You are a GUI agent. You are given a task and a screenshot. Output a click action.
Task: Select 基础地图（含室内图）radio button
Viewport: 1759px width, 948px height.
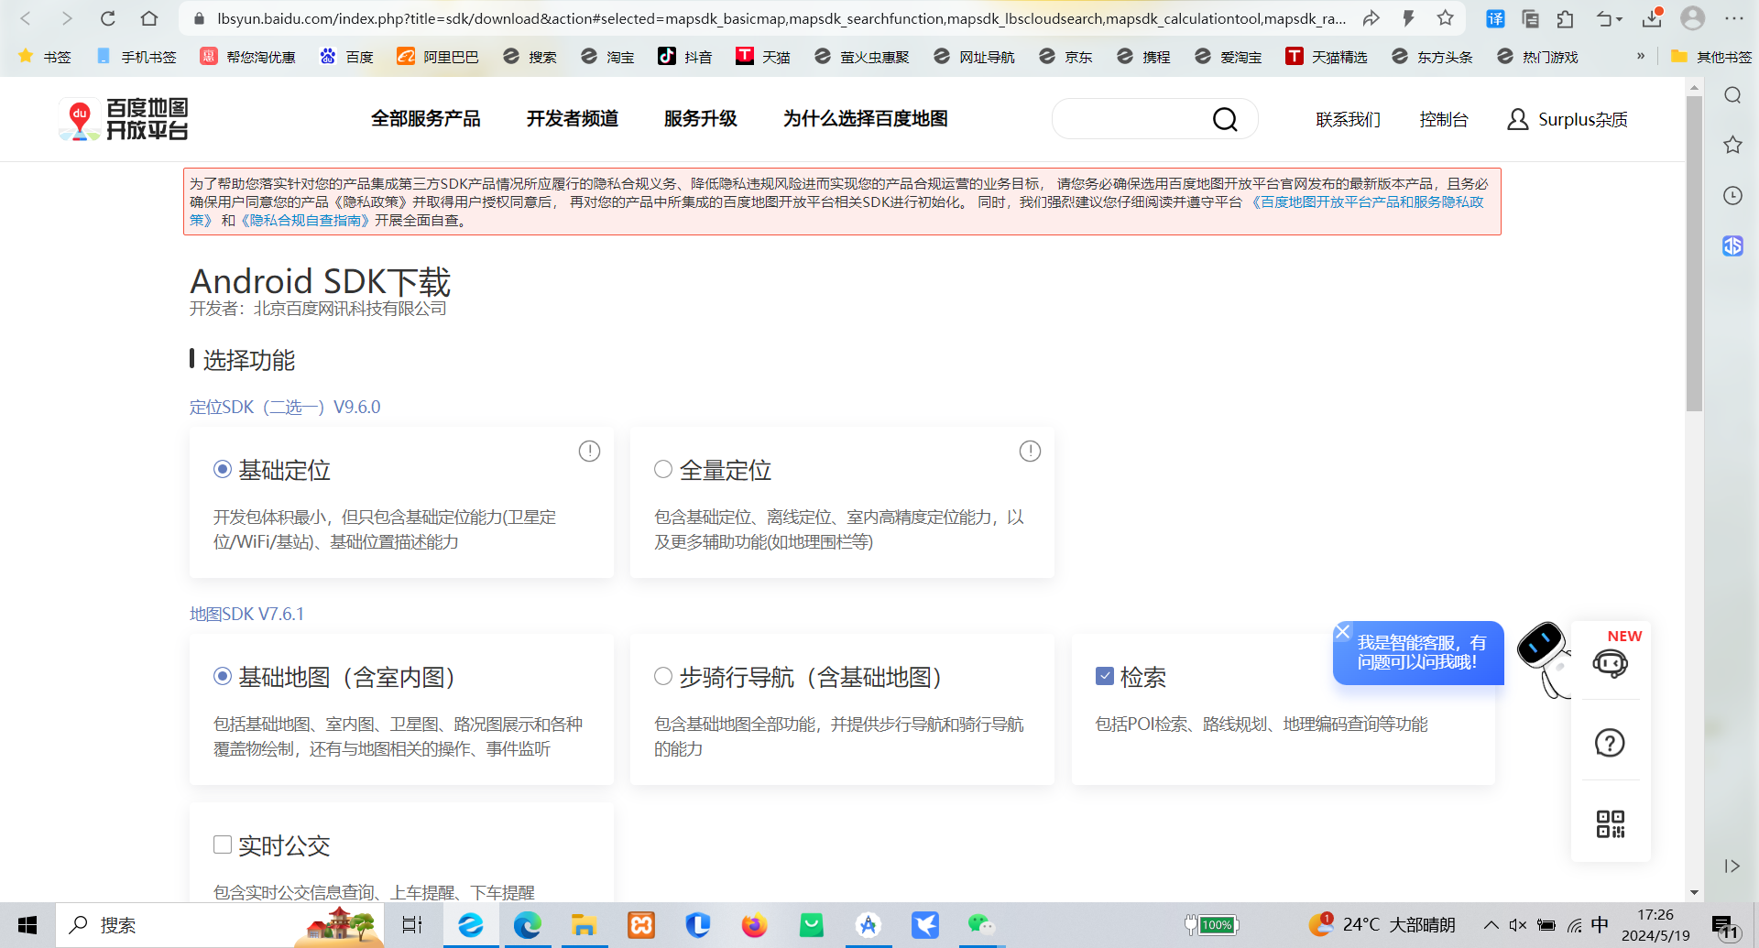[x=223, y=676]
